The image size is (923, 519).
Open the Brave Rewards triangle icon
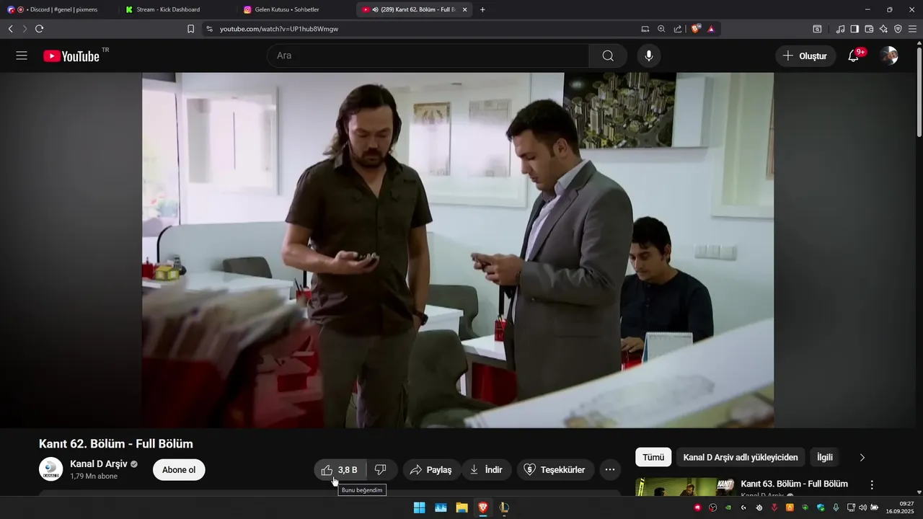(x=711, y=29)
